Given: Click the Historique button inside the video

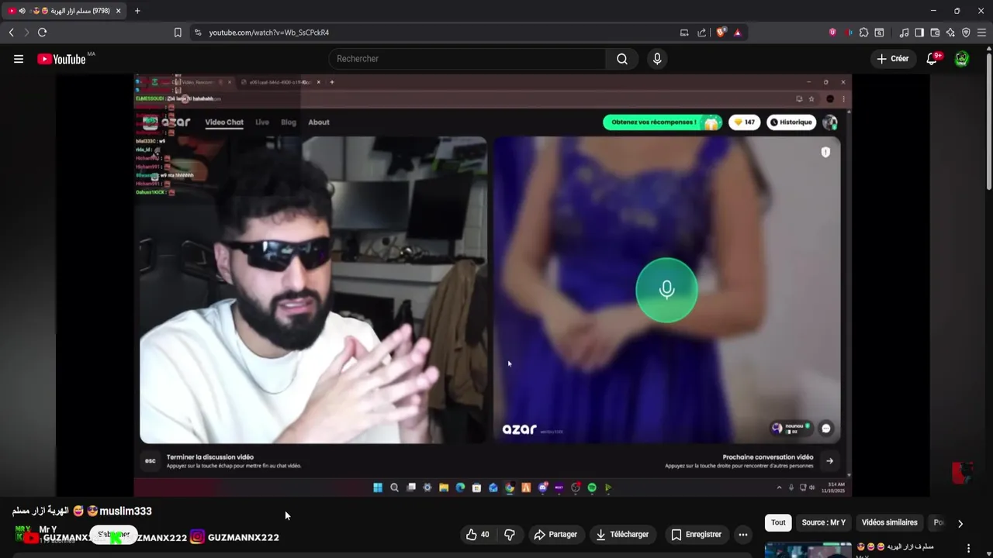Looking at the screenshot, I should point(791,122).
